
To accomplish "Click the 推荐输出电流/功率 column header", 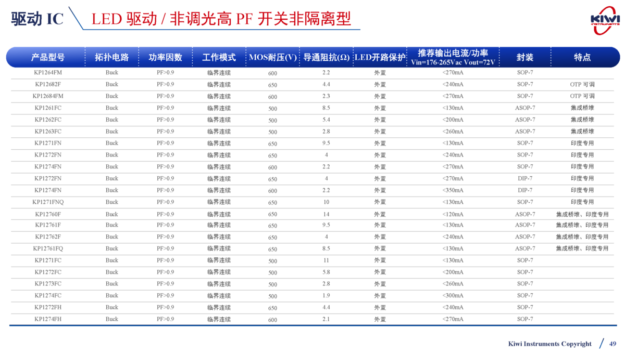I will point(453,57).
